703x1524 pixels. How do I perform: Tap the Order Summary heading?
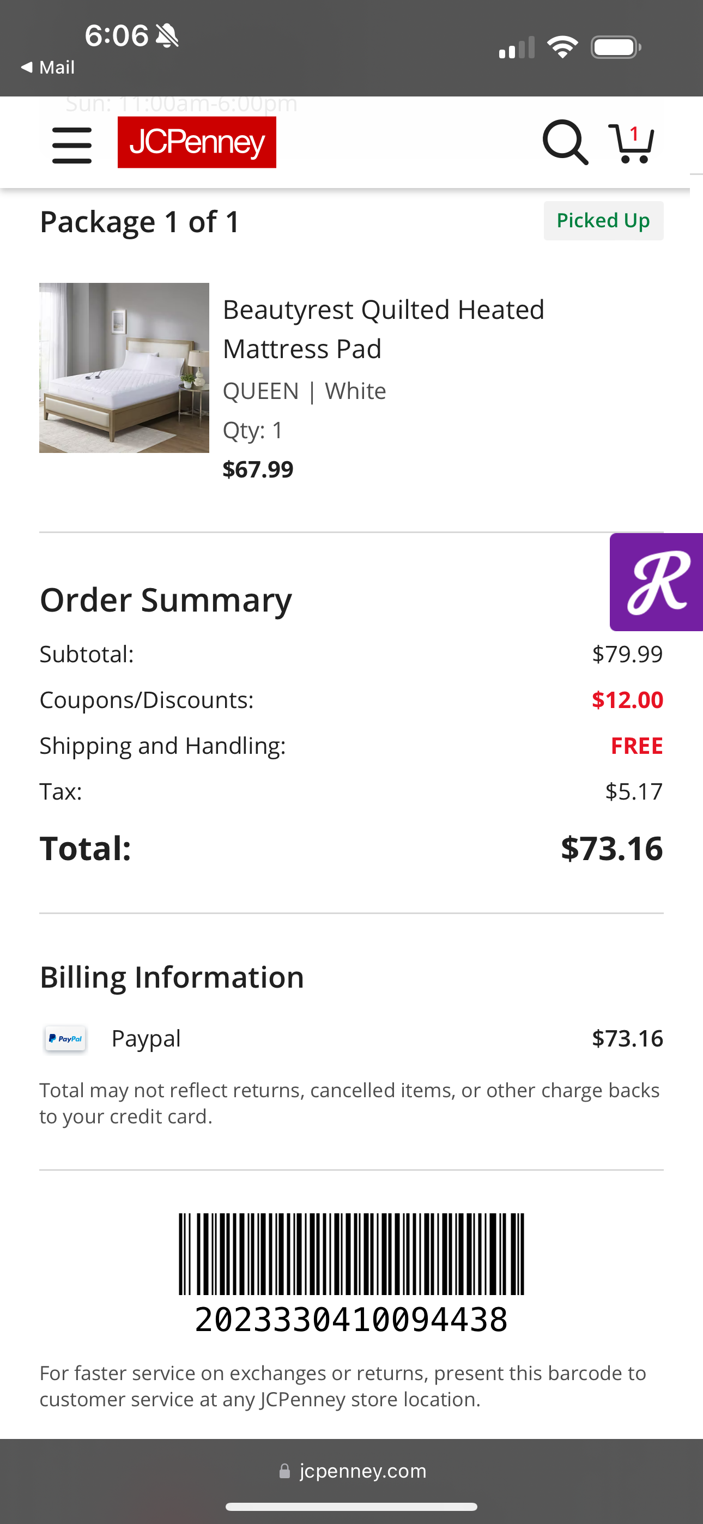(x=166, y=600)
